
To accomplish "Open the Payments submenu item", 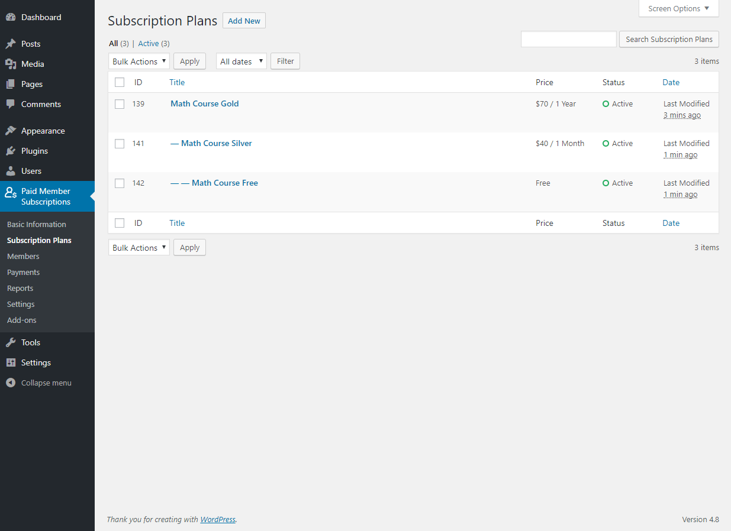I will pos(24,272).
